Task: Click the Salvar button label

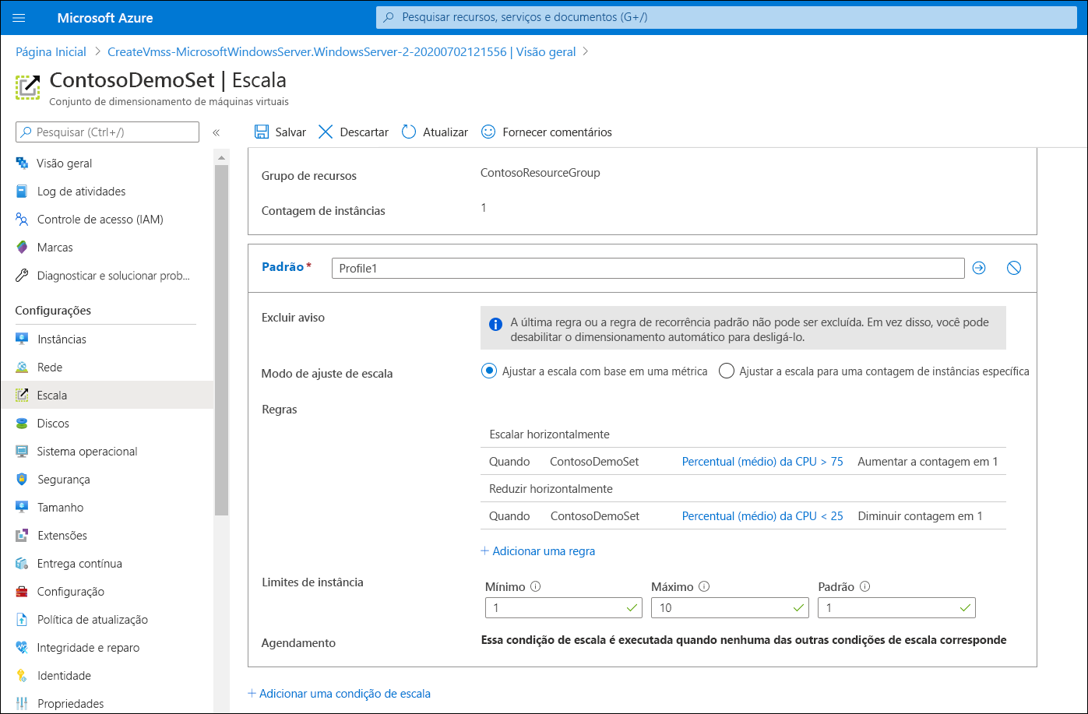Action: (x=290, y=132)
